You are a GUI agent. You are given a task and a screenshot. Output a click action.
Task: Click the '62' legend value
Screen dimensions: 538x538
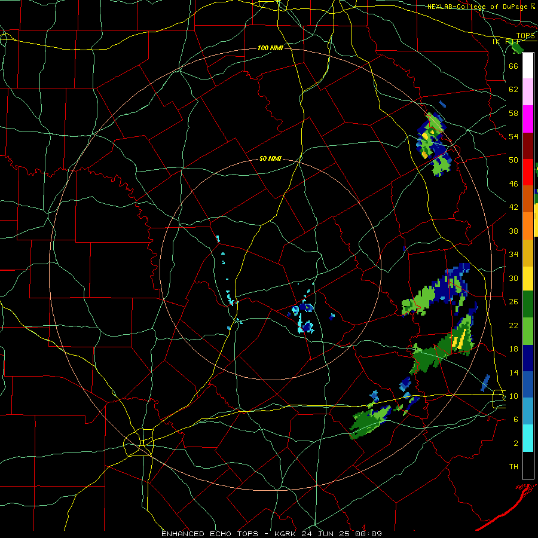(x=513, y=90)
